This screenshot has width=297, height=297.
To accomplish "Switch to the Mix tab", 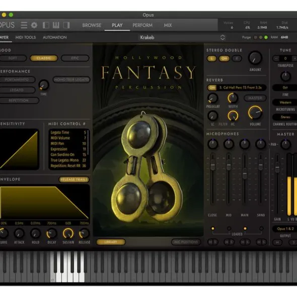I will pos(168,25).
